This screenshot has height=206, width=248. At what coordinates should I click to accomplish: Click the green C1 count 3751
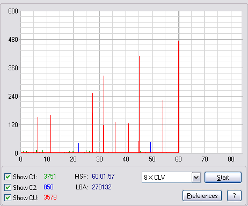[x=50, y=176]
